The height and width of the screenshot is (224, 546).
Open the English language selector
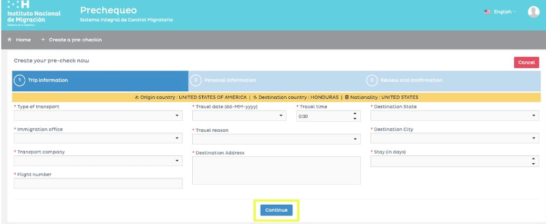pyautogui.click(x=500, y=12)
